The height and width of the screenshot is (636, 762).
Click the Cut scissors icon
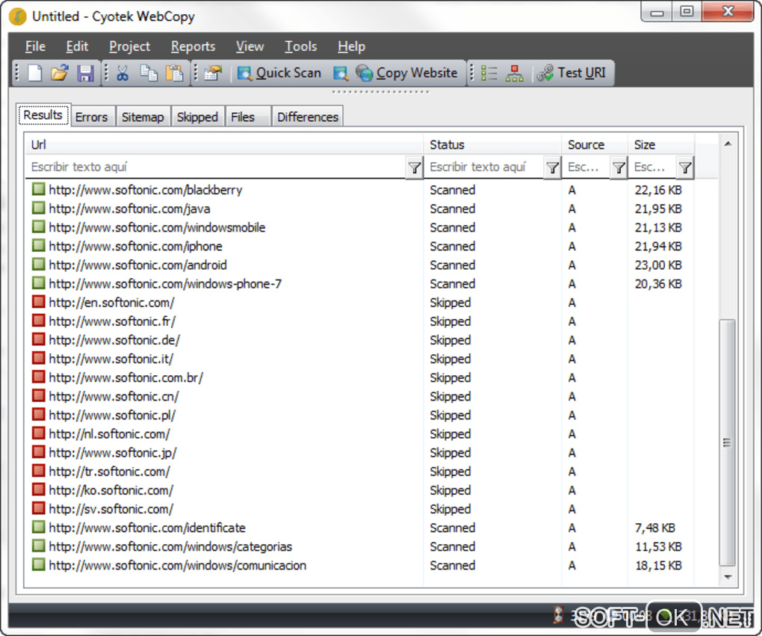coord(123,73)
